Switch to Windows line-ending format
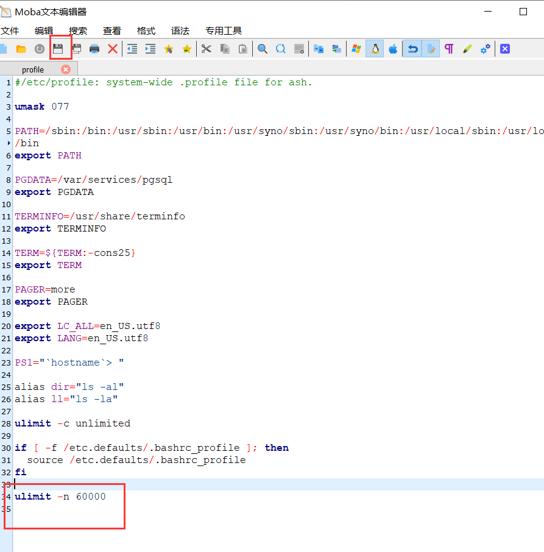544x552 pixels. pos(356,49)
